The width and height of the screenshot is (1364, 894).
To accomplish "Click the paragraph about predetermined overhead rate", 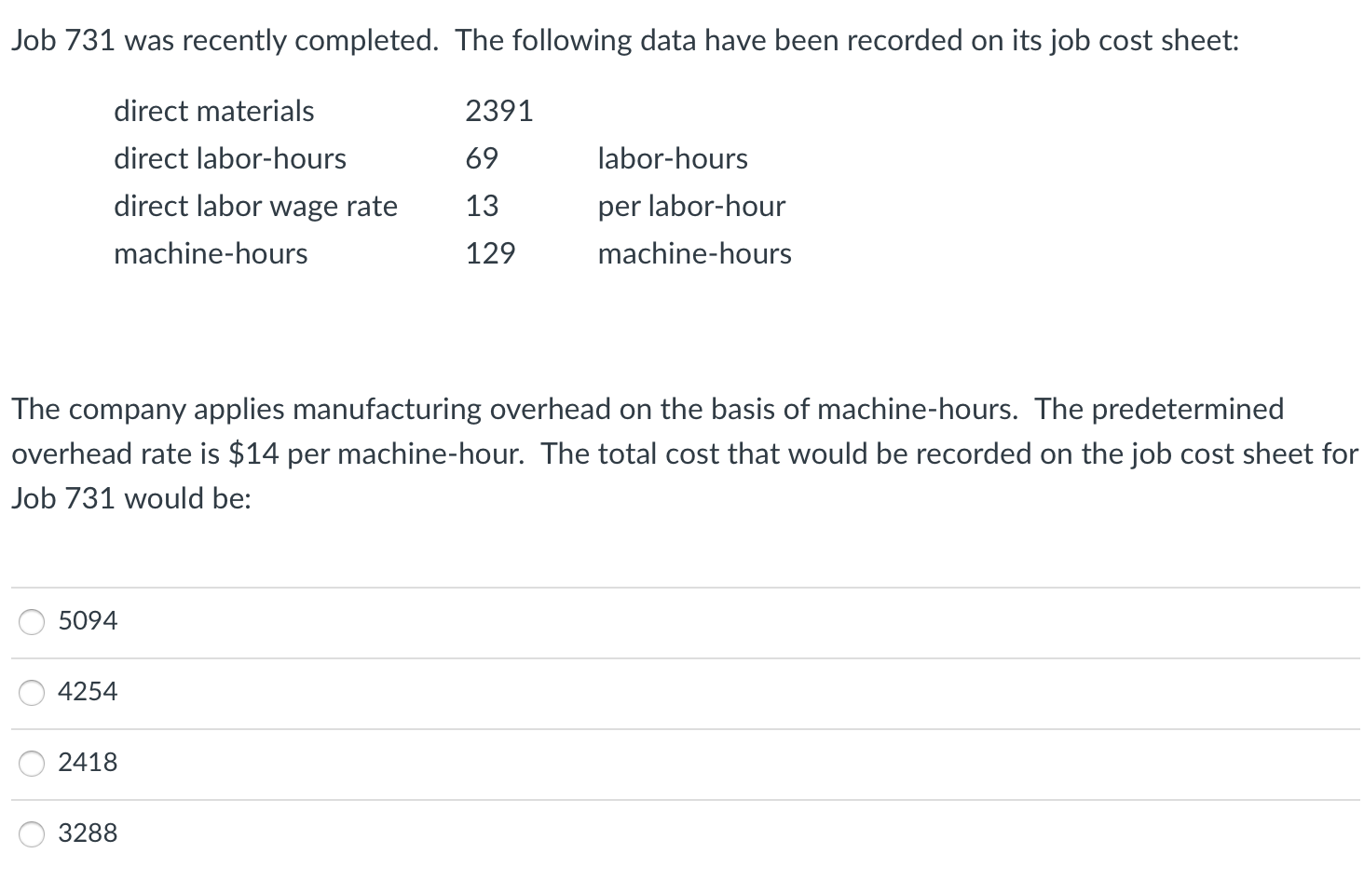I will (x=652, y=453).
